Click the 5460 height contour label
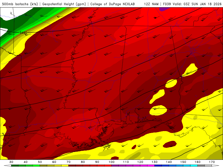The image size is (223, 167). click(23, 33)
